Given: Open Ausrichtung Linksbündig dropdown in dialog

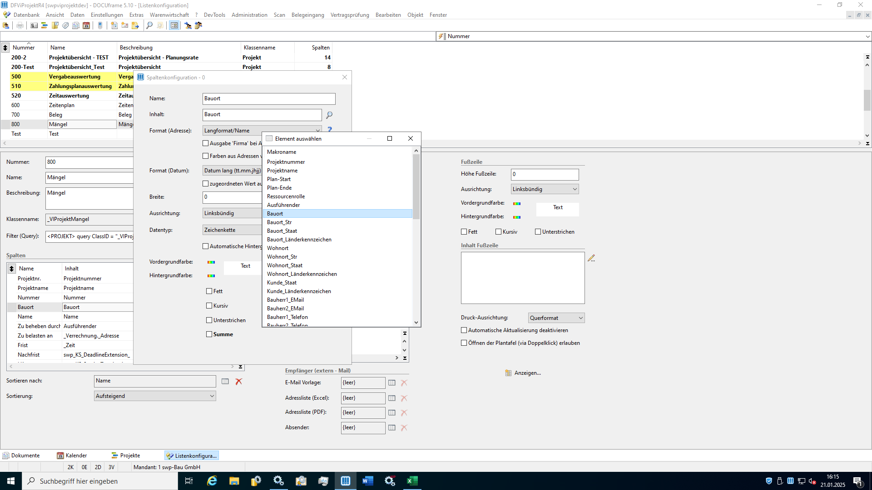Looking at the screenshot, I should point(233,213).
